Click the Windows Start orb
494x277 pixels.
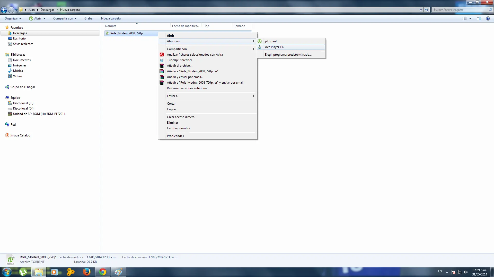click(x=7, y=272)
